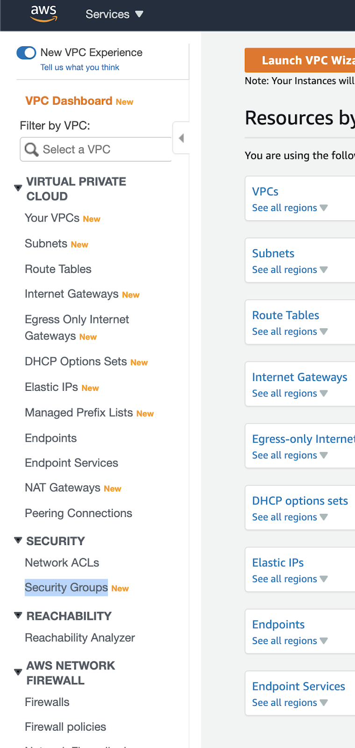Click the Launch VPC Wizard button
The width and height of the screenshot is (355, 748).
coord(300,60)
